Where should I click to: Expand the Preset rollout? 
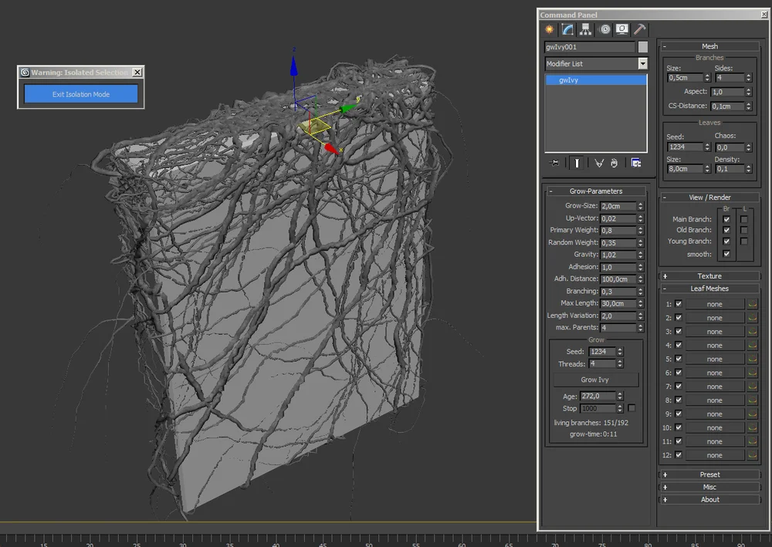click(x=709, y=474)
